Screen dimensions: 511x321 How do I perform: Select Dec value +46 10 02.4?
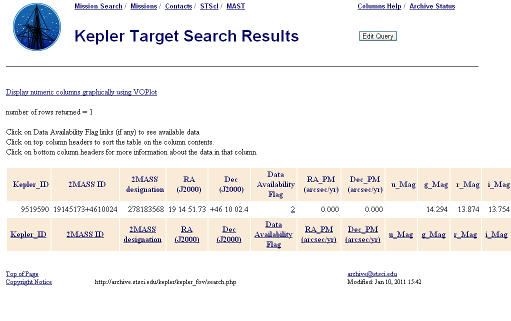[x=229, y=209]
